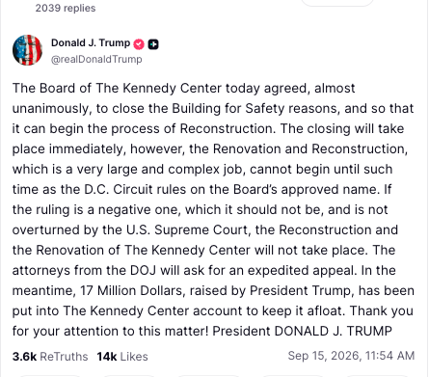Open the Sep 15, 2026 timestamp permalink
The width and height of the screenshot is (429, 377).
(x=351, y=356)
